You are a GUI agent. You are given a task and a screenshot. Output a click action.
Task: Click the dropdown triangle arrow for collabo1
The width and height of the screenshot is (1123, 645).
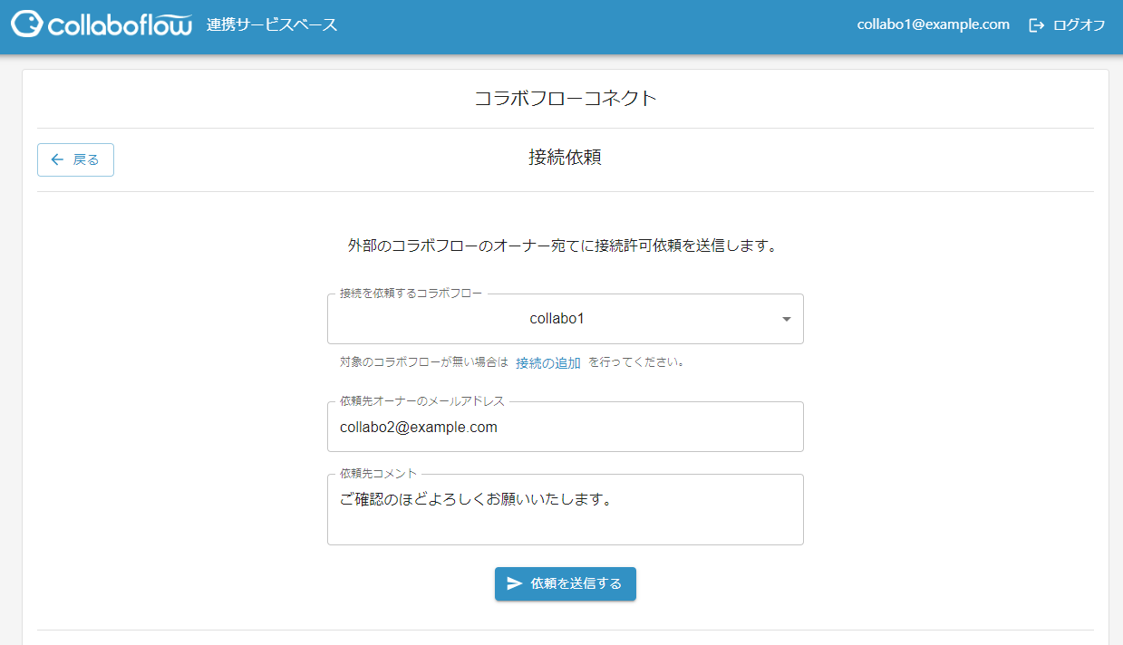(x=786, y=319)
